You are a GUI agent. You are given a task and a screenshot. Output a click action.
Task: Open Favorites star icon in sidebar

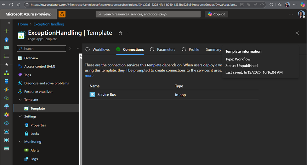coord(7,65)
